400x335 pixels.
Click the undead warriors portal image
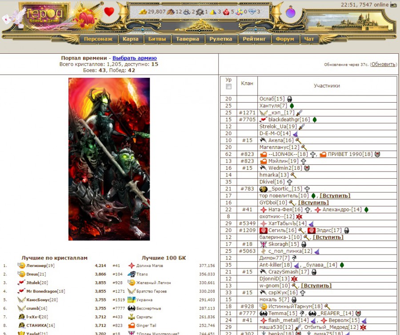(109, 159)
